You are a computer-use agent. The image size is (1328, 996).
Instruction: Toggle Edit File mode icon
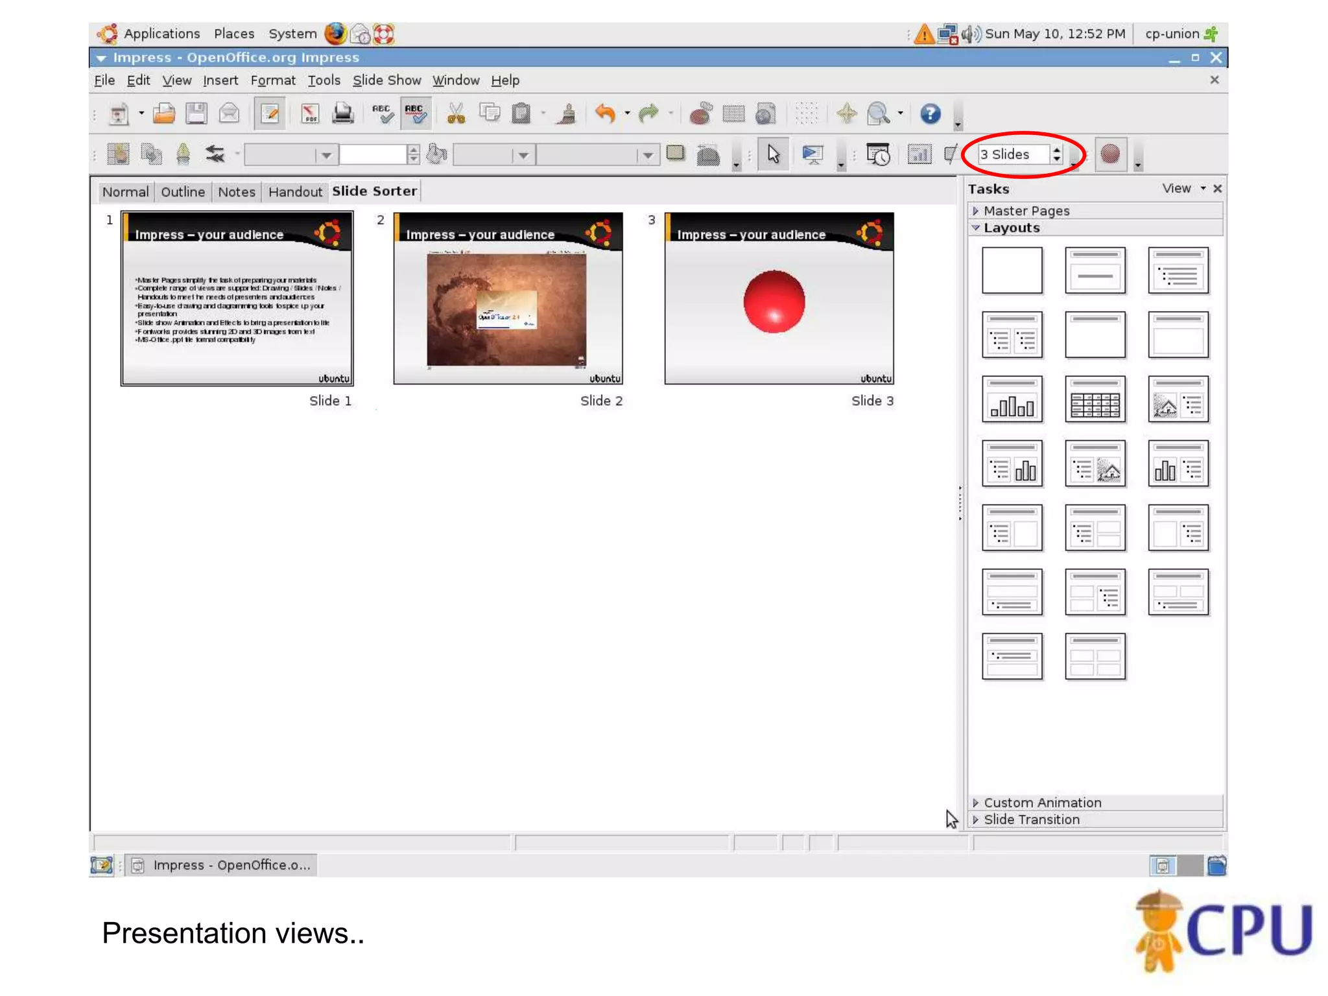270,114
